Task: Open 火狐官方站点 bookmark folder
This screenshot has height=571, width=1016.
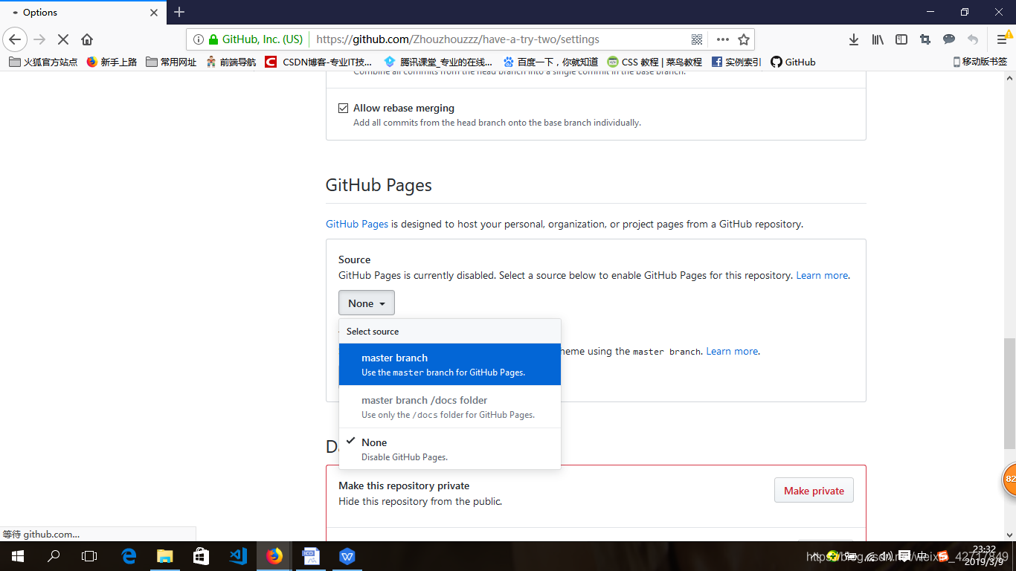Action: pos(43,62)
